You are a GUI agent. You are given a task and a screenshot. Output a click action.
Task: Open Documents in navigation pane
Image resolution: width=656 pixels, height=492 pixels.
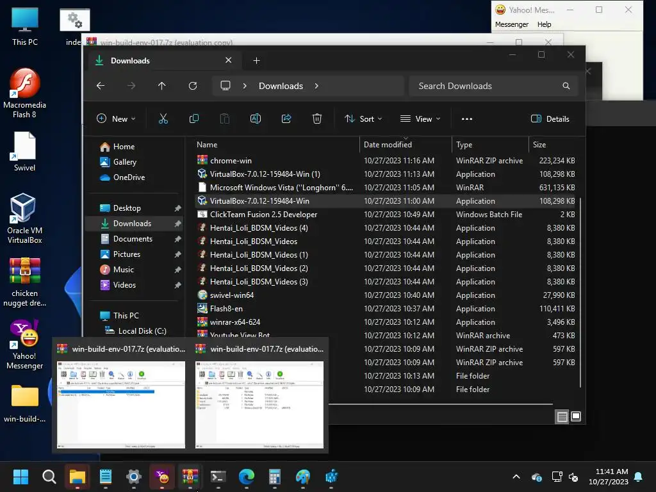point(133,239)
